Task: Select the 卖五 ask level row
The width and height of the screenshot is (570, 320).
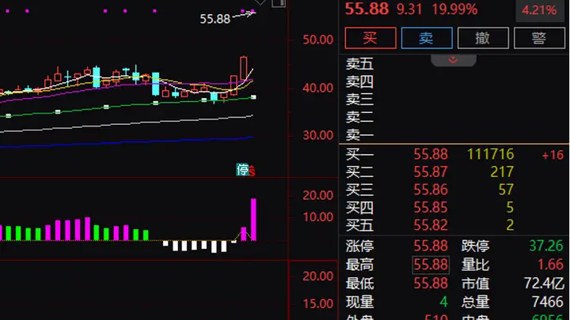Action: tap(454, 64)
